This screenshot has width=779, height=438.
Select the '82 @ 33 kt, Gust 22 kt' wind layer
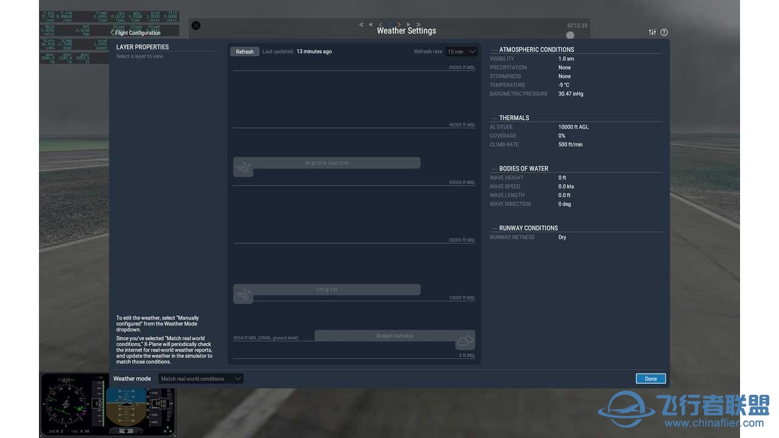(327, 163)
